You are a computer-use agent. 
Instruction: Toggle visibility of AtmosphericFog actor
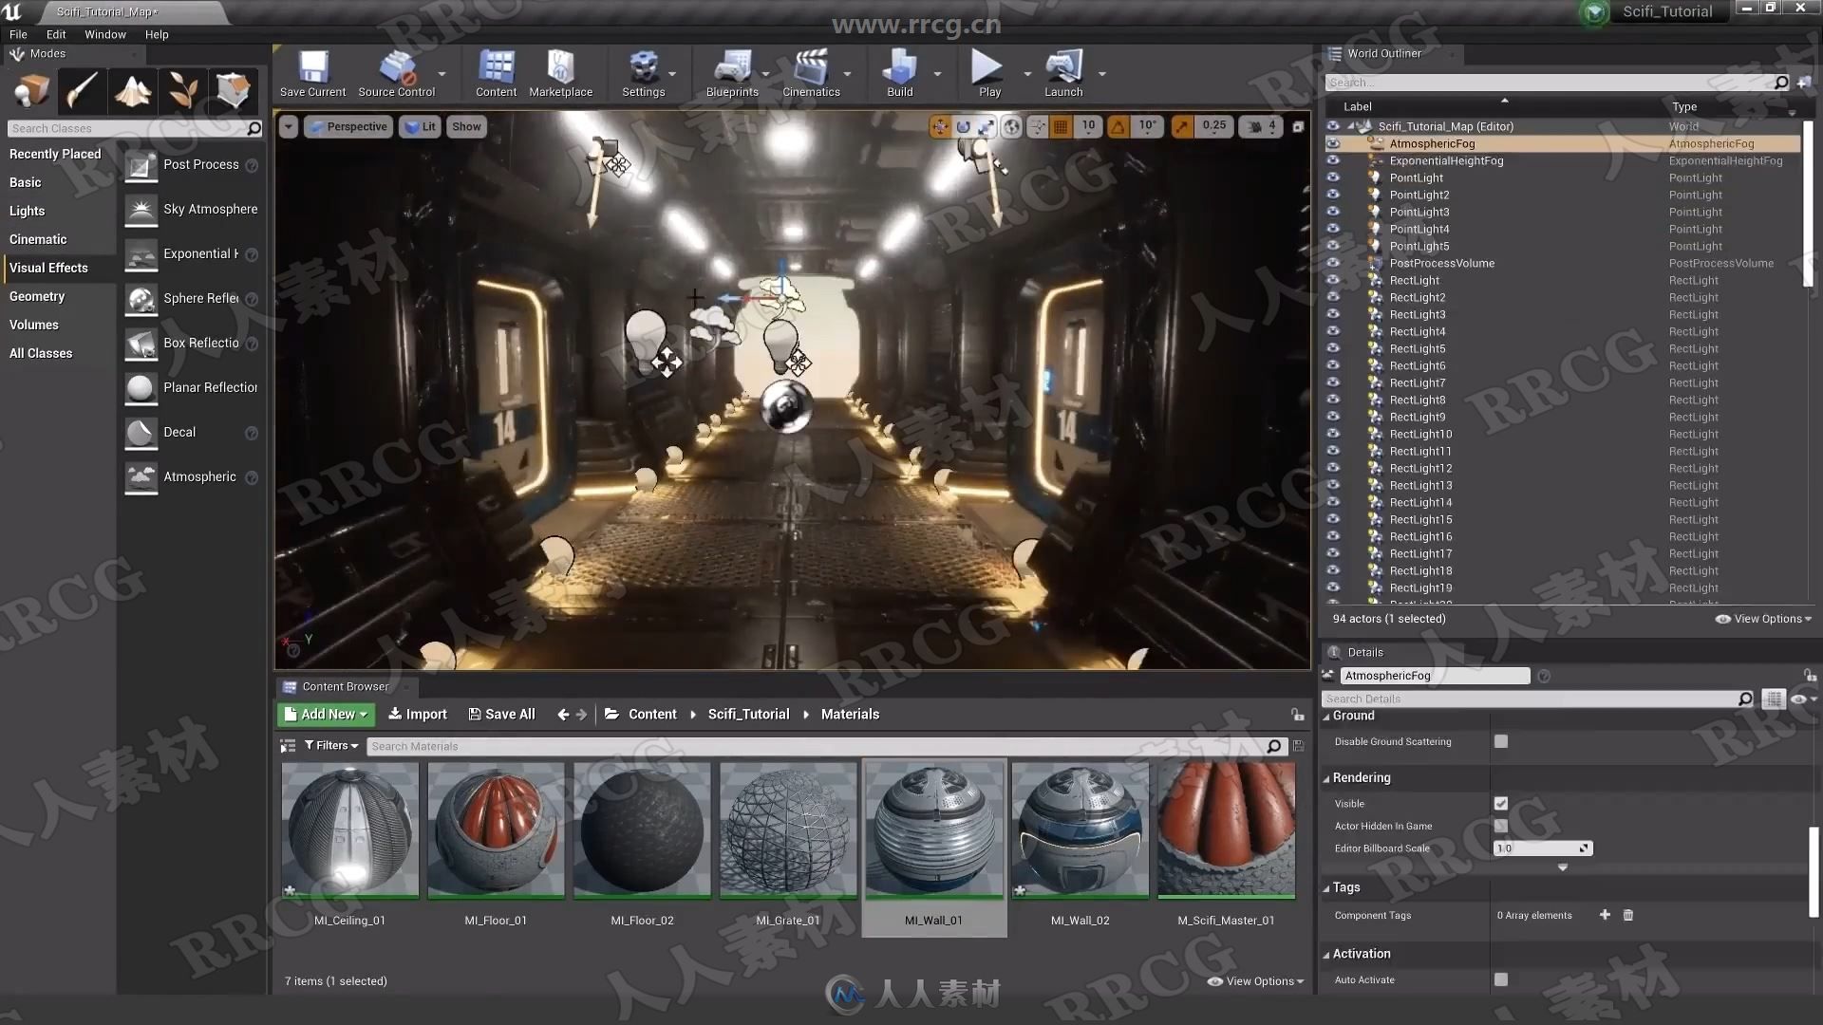click(1331, 142)
